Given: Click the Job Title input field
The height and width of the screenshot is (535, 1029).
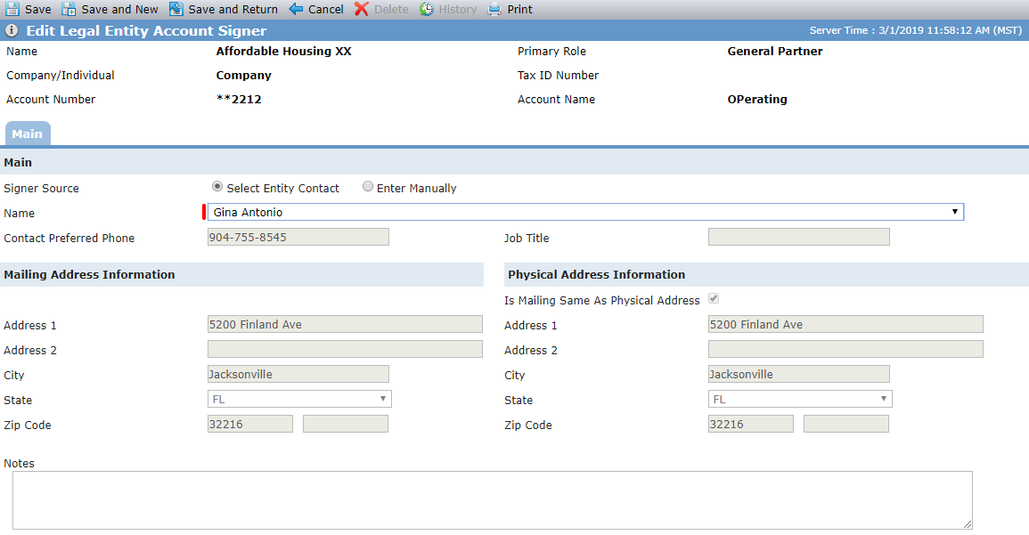Looking at the screenshot, I should pyautogui.click(x=798, y=237).
